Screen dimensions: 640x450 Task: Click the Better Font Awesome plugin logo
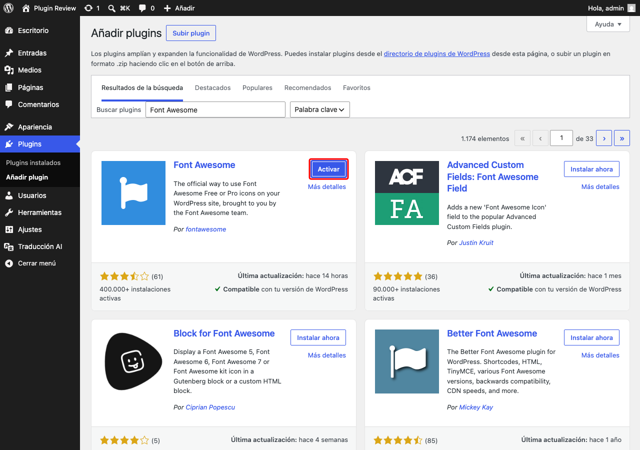point(407,361)
